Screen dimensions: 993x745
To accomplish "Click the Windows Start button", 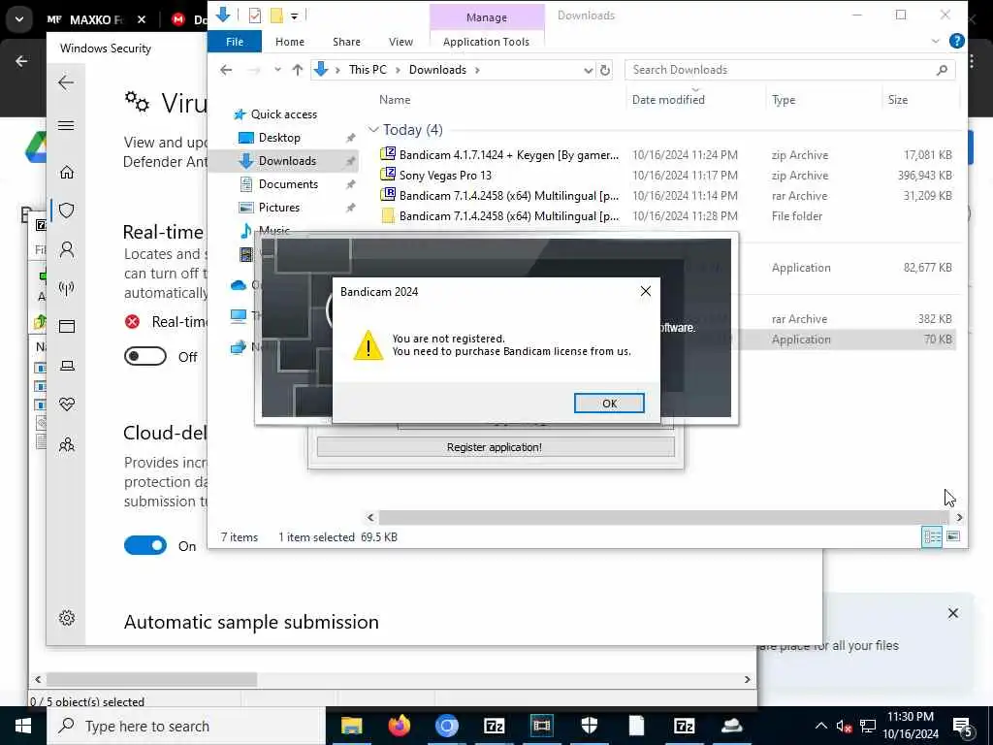I will [x=23, y=726].
